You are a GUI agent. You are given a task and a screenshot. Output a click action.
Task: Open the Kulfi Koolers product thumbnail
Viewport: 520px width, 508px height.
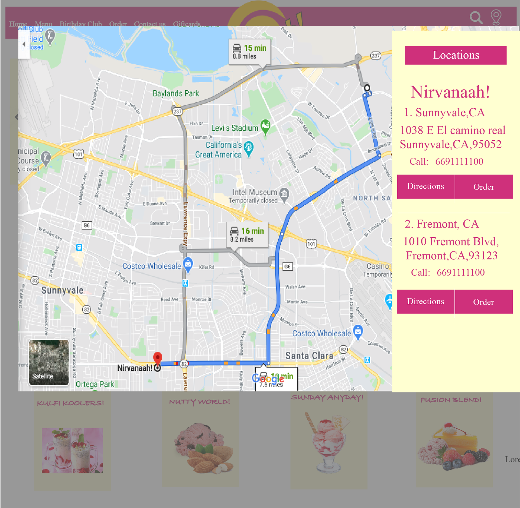click(72, 451)
